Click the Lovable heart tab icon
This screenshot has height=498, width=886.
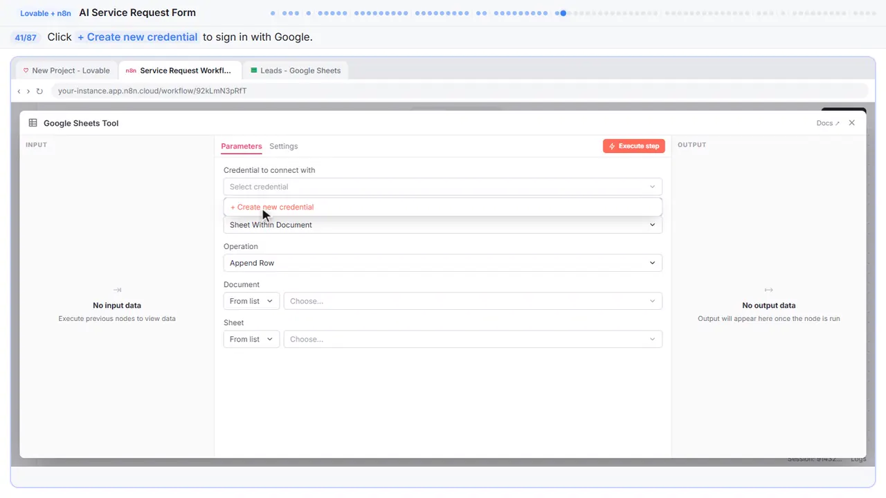point(26,71)
